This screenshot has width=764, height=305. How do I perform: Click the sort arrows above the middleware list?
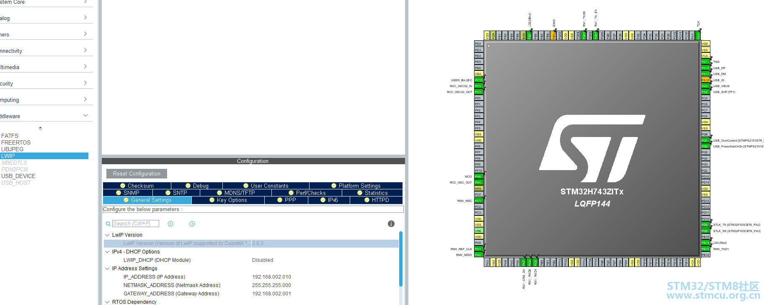pyautogui.click(x=40, y=128)
